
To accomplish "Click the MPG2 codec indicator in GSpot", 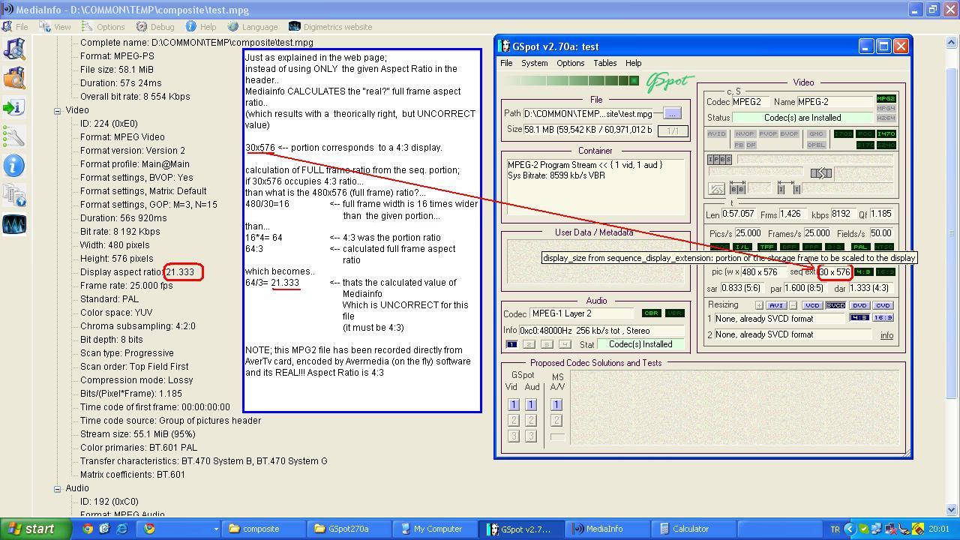I will click(x=886, y=99).
